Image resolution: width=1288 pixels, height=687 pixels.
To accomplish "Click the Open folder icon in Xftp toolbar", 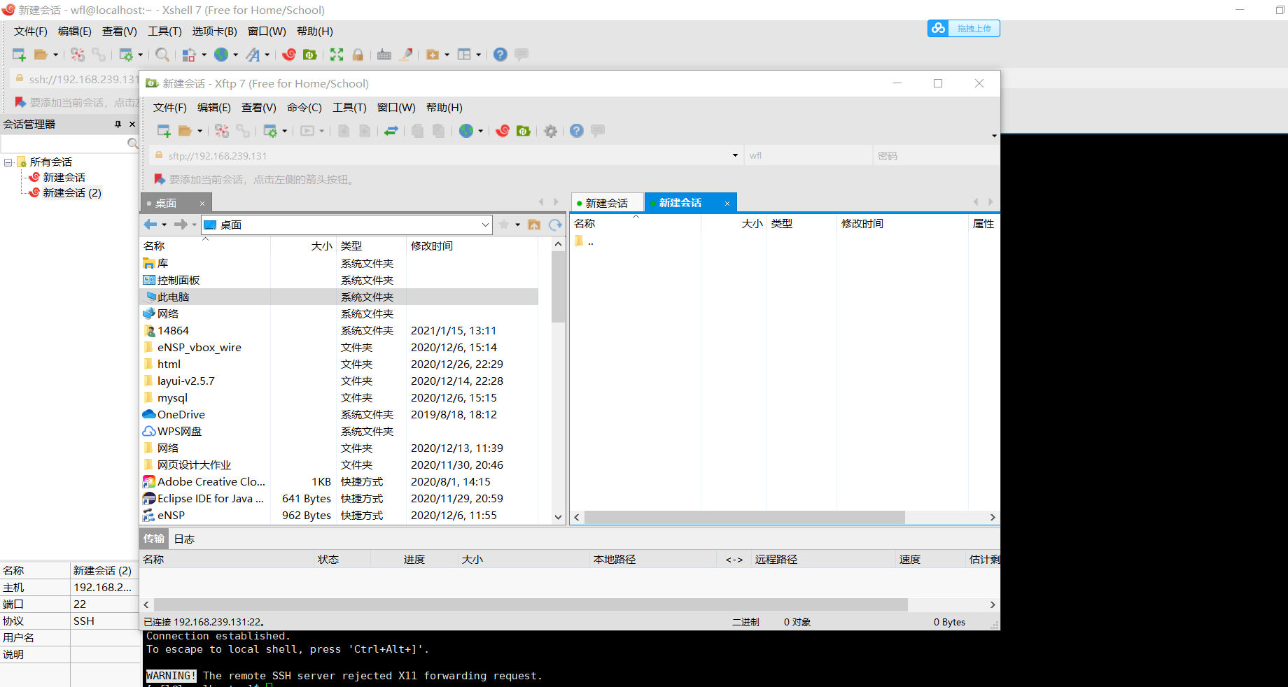I will 185,131.
